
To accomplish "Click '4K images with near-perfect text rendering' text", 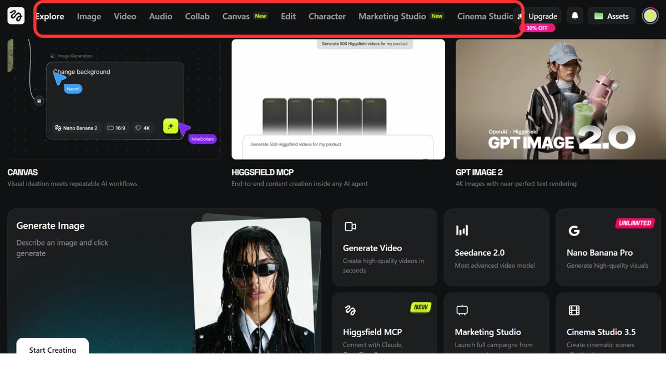I will 516,183.
